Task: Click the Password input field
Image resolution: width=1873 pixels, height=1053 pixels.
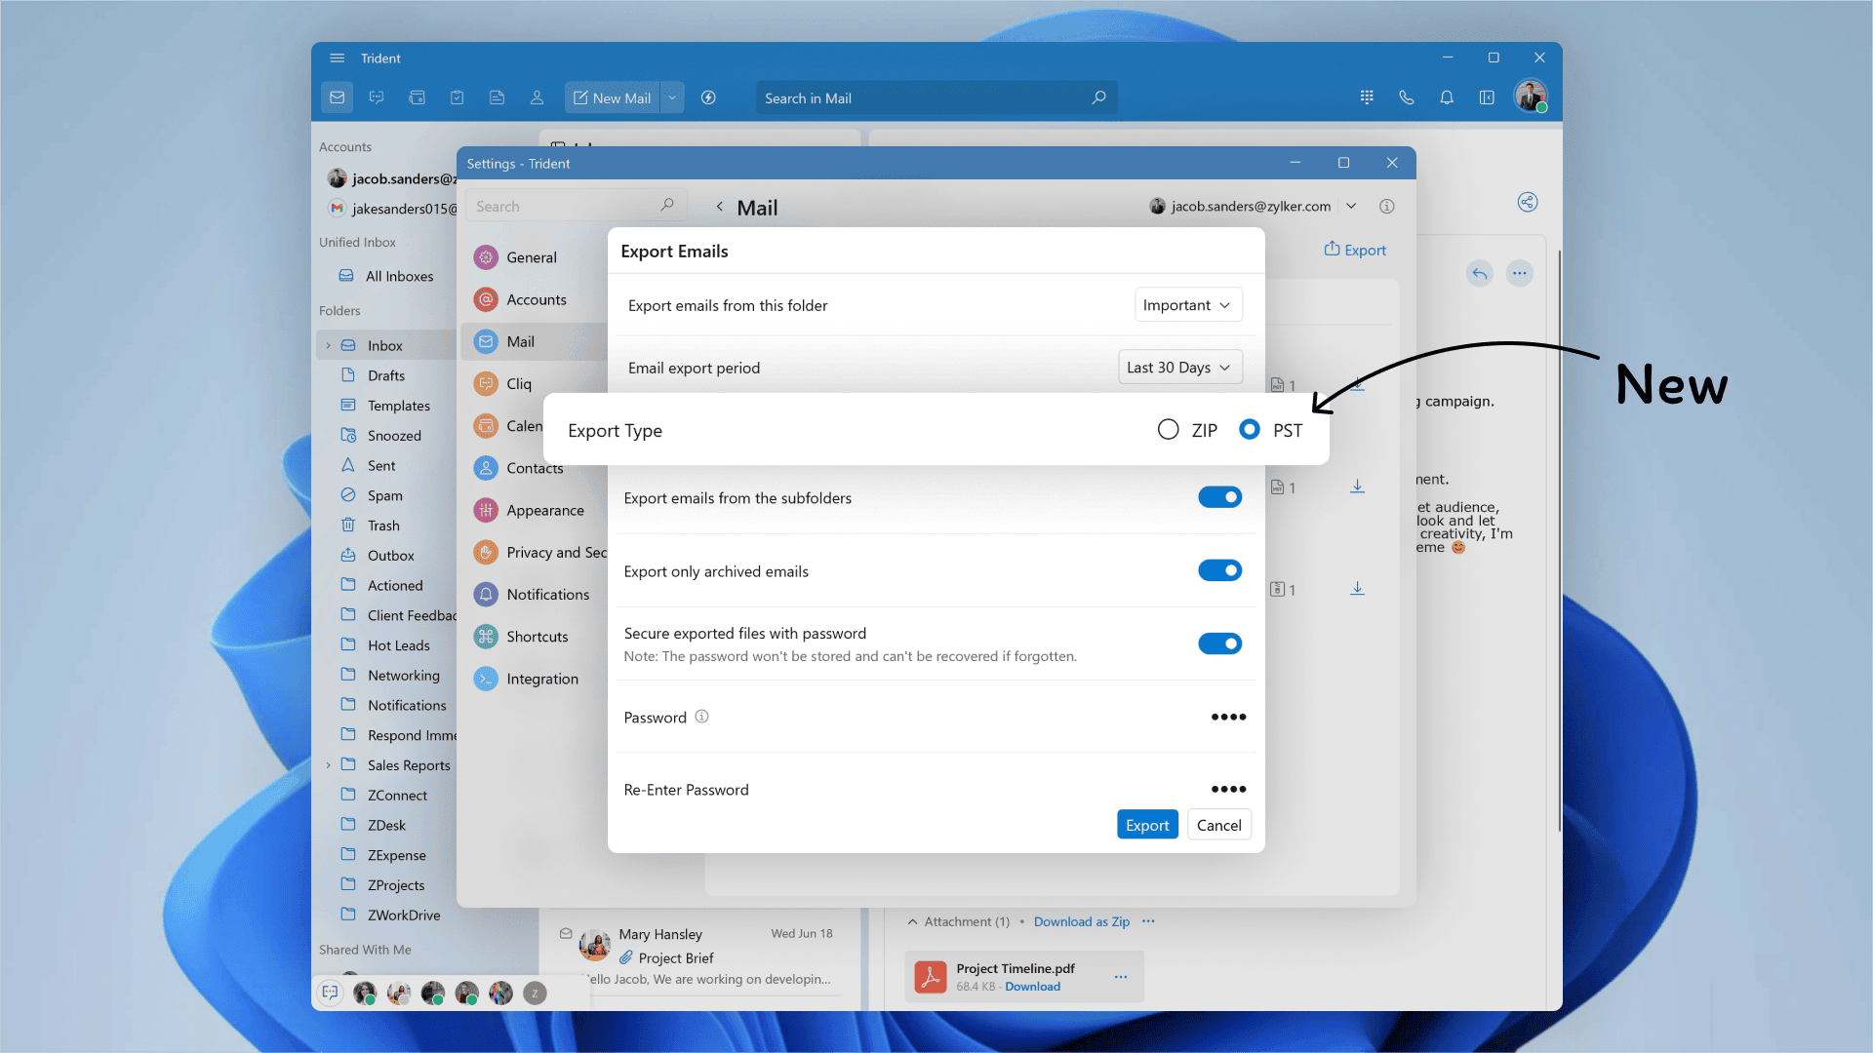Action: point(1228,717)
